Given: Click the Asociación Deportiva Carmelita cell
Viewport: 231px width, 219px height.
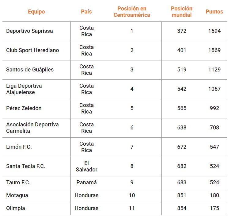Looking at the screenshot, I should (32, 128).
